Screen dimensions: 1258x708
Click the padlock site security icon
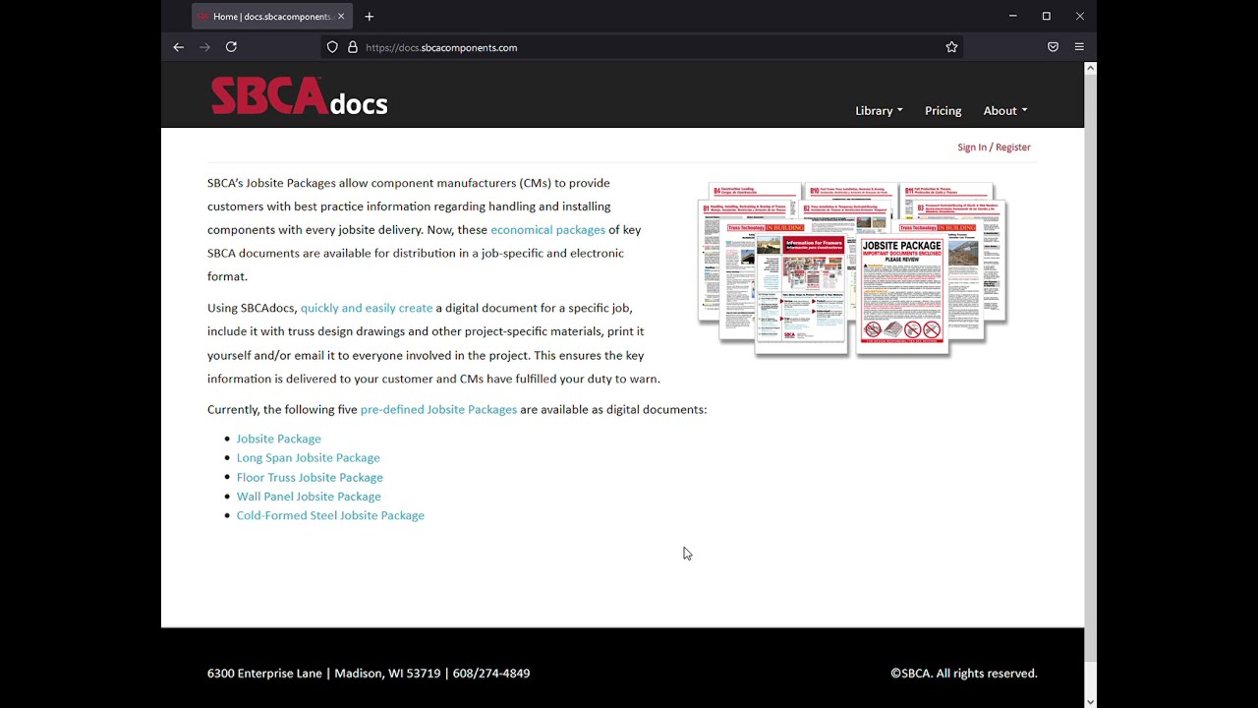[353, 47]
